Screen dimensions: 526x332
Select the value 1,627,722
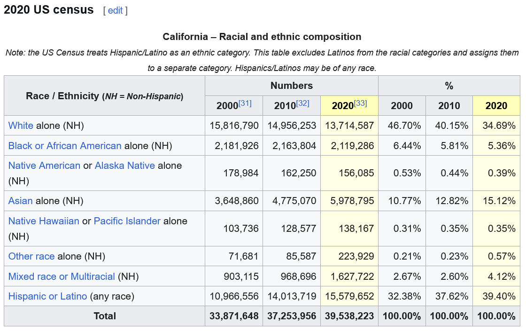click(x=352, y=277)
